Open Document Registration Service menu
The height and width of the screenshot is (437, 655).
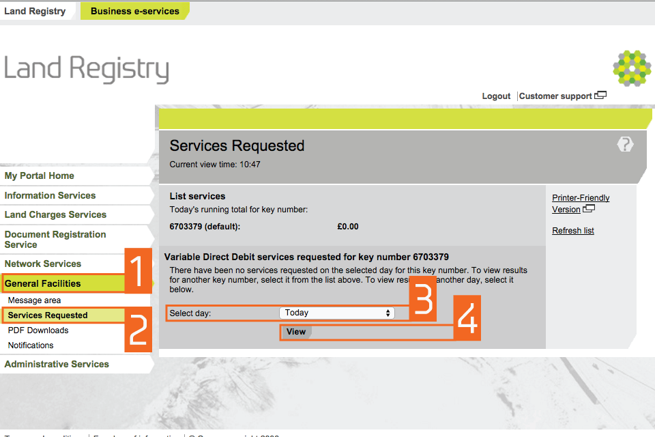point(55,239)
